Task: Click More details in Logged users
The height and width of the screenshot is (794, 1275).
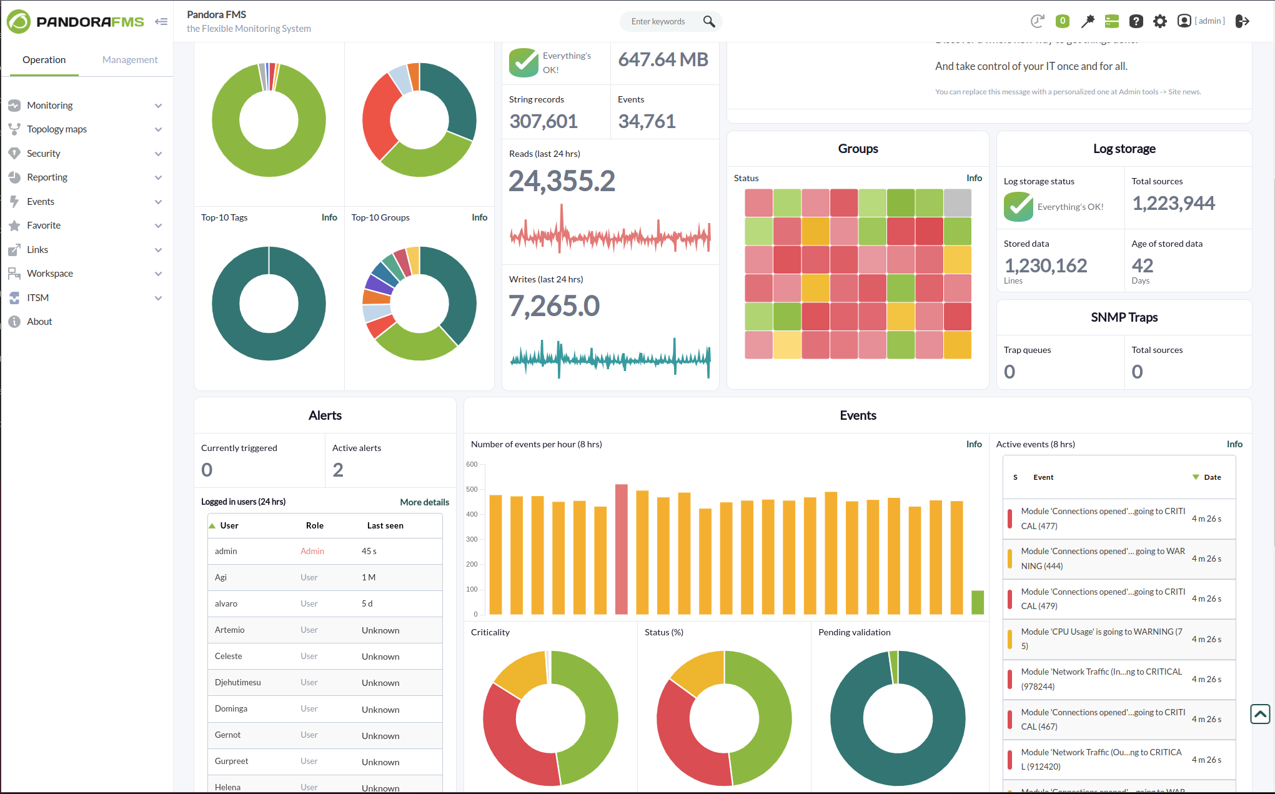Action: [x=424, y=500]
